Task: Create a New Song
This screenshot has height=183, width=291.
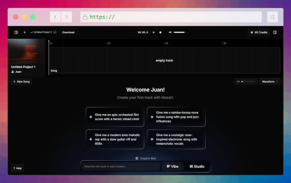Action: [21, 82]
